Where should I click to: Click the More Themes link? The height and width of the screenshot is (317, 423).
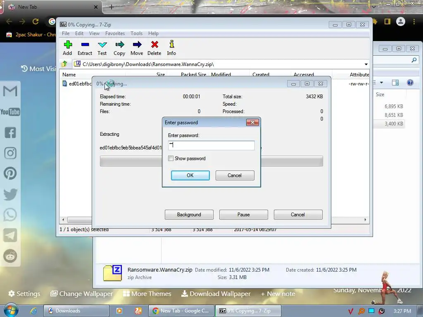tap(147, 293)
